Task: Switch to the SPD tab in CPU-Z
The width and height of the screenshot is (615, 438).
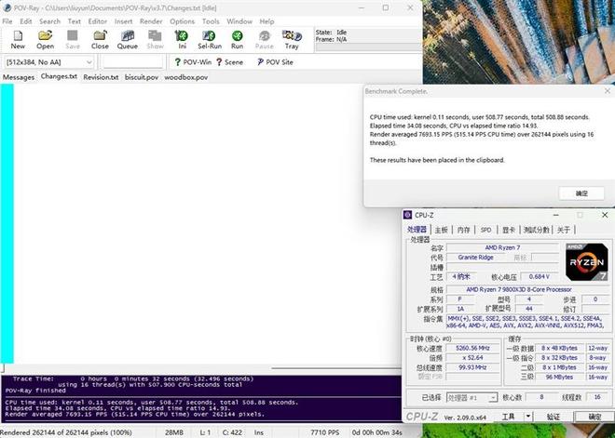Action: click(x=485, y=230)
